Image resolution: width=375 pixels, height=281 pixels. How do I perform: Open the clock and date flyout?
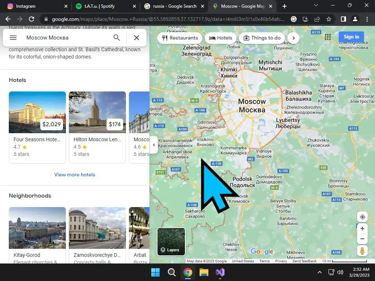359,272
